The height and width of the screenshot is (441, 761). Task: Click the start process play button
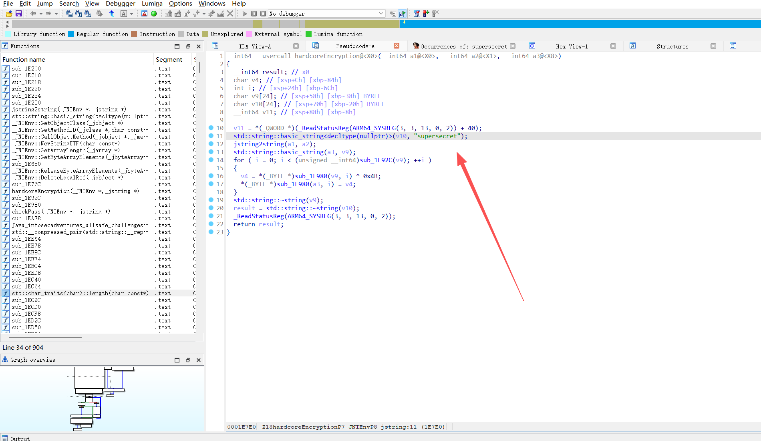coord(245,14)
